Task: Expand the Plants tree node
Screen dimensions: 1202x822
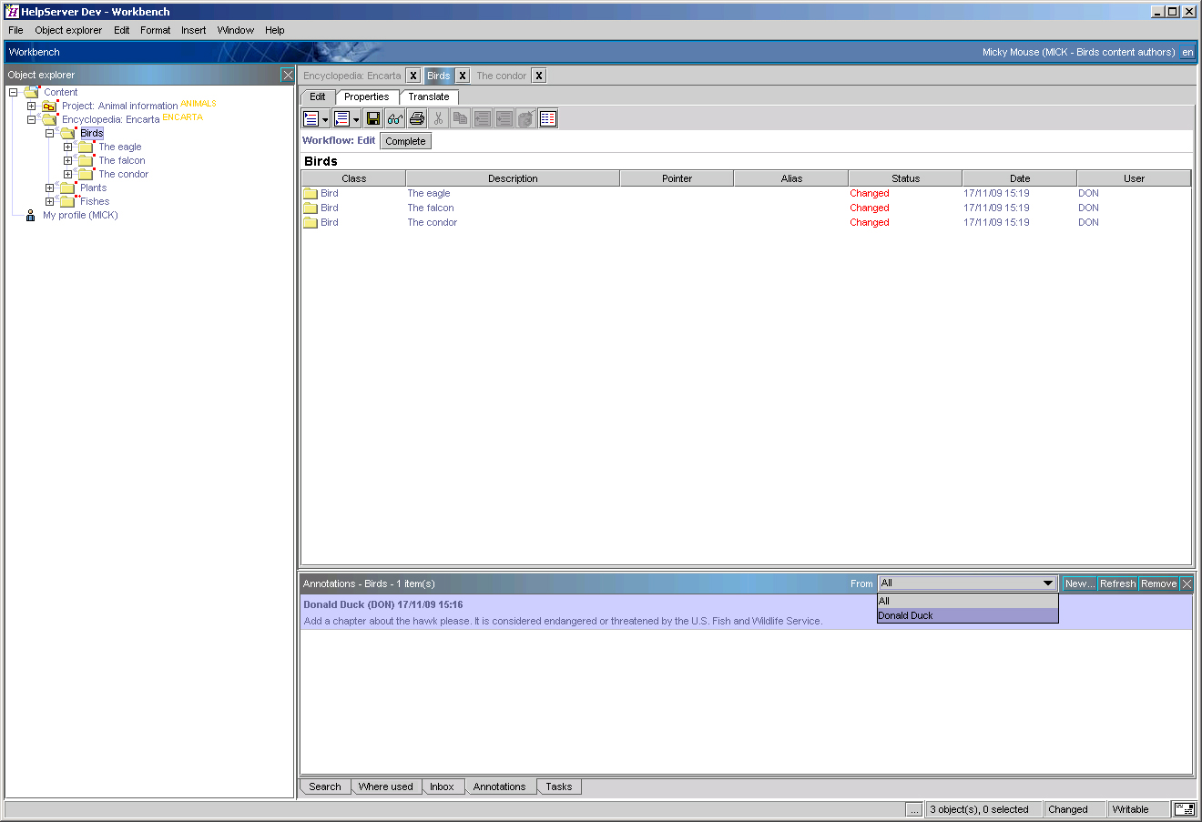Action: point(49,188)
